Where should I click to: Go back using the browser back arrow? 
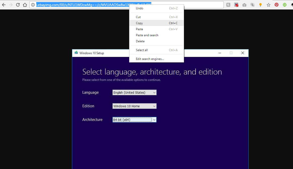(x=4, y=5)
